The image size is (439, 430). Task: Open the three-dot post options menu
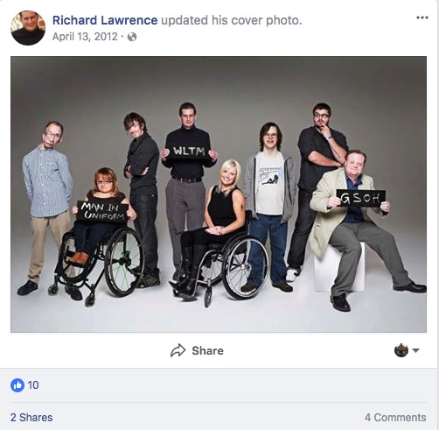click(x=422, y=18)
